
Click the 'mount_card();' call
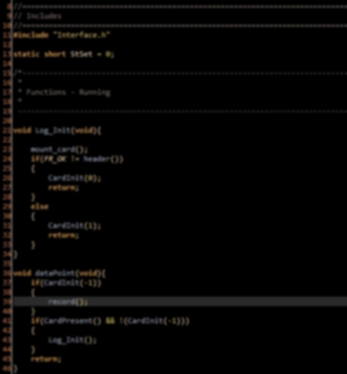tap(60, 150)
